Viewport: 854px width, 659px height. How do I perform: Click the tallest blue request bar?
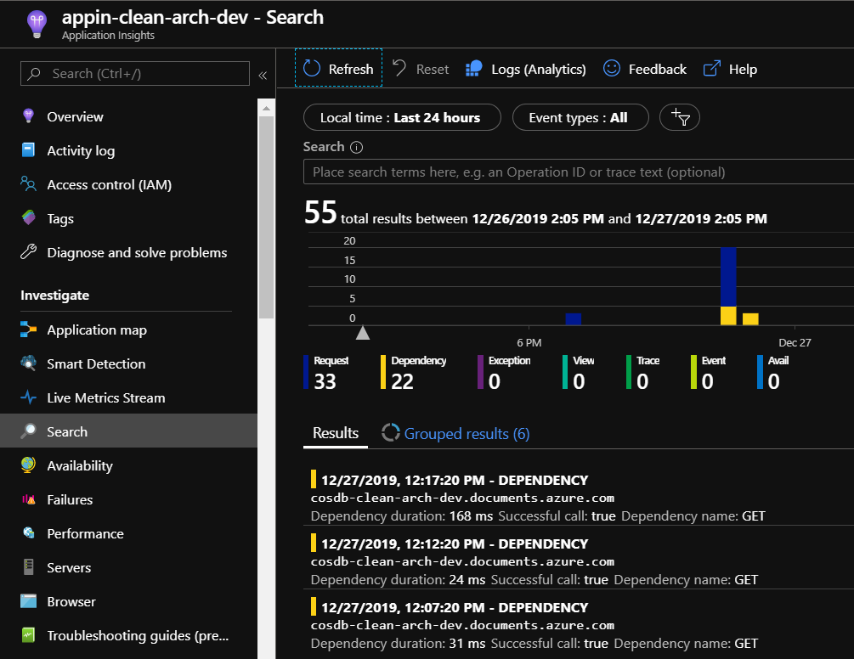[728, 277]
